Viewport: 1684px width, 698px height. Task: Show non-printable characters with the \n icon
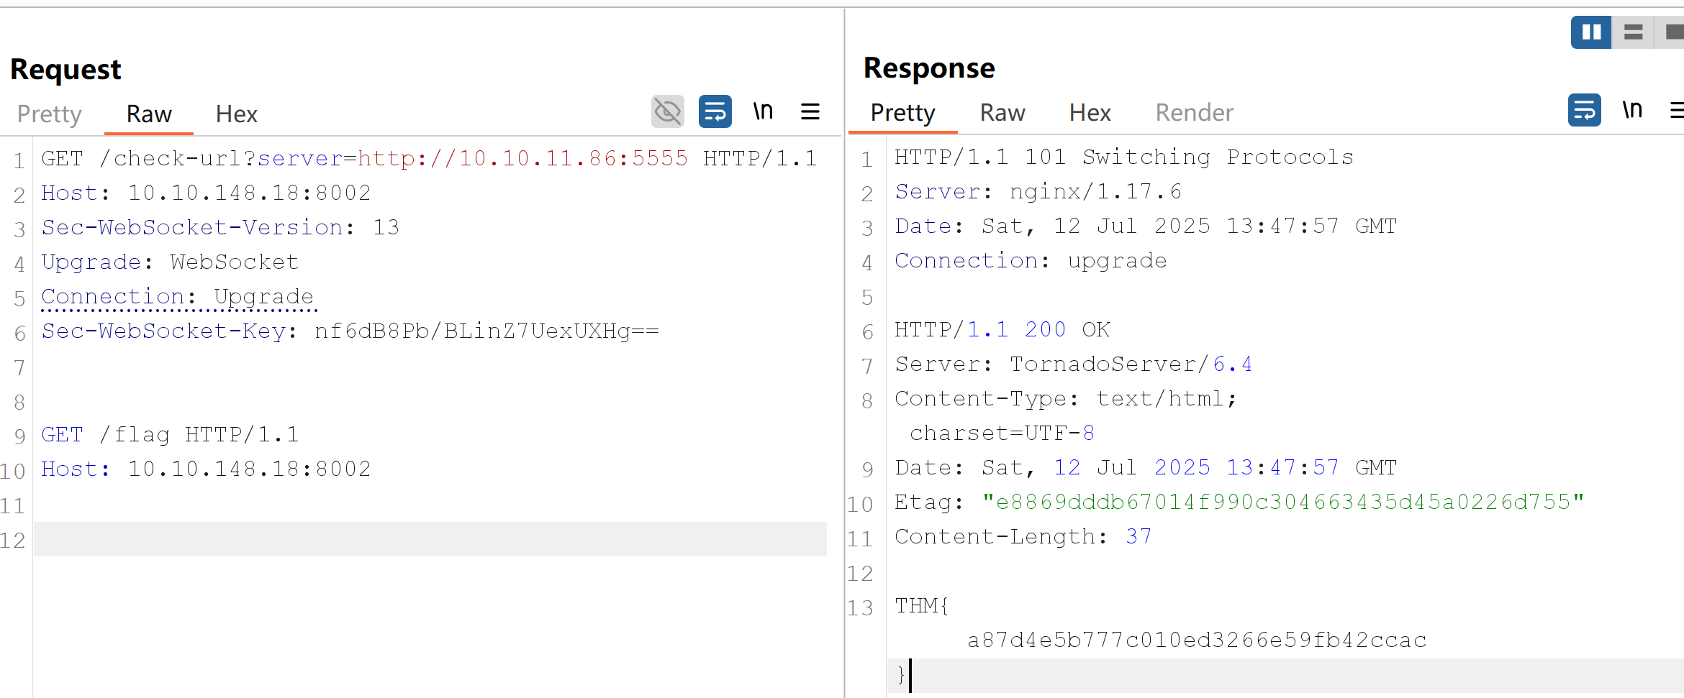(763, 111)
